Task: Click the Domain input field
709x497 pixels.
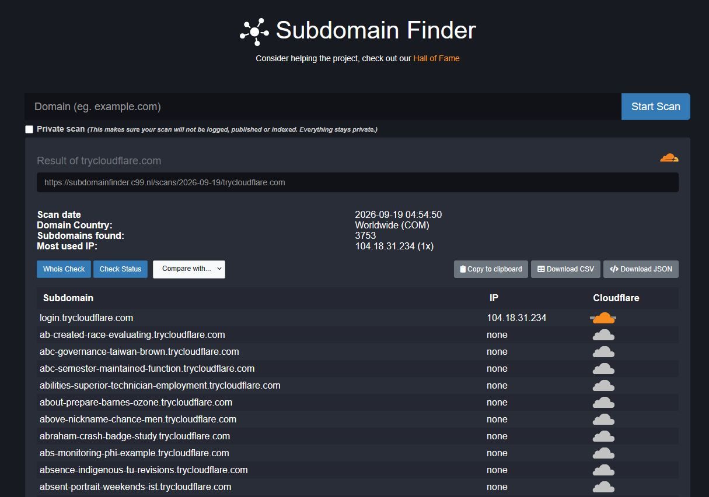Action: click(323, 107)
